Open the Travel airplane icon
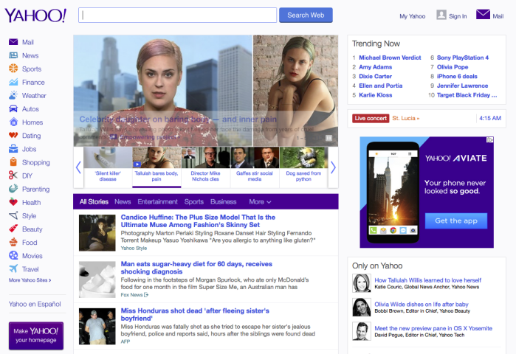The image size is (516, 354). (x=13, y=269)
